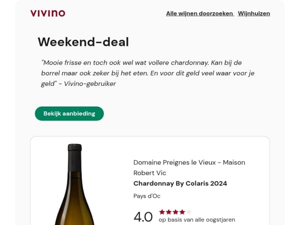
Task: Click the Robert Vic text line
Action: (150, 173)
